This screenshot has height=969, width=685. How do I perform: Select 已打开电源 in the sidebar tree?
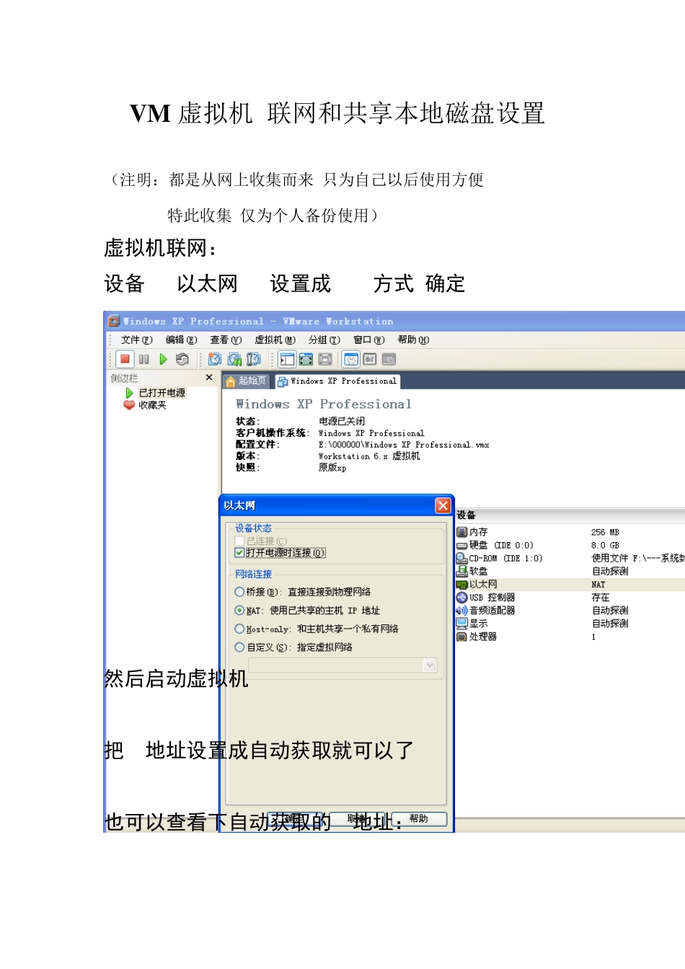point(162,393)
